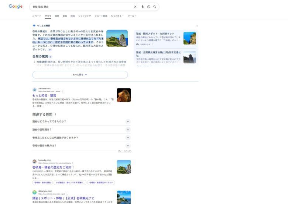Switch to AI モード tab
The image size is (288, 204).
pyautogui.click(x=37, y=16)
